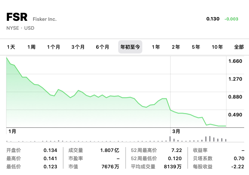Click the 平均成交量 label
Viewport: 249px width, 175px height.
(x=143, y=166)
